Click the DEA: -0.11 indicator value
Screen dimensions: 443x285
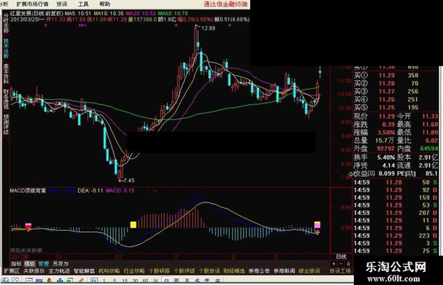click(x=90, y=191)
